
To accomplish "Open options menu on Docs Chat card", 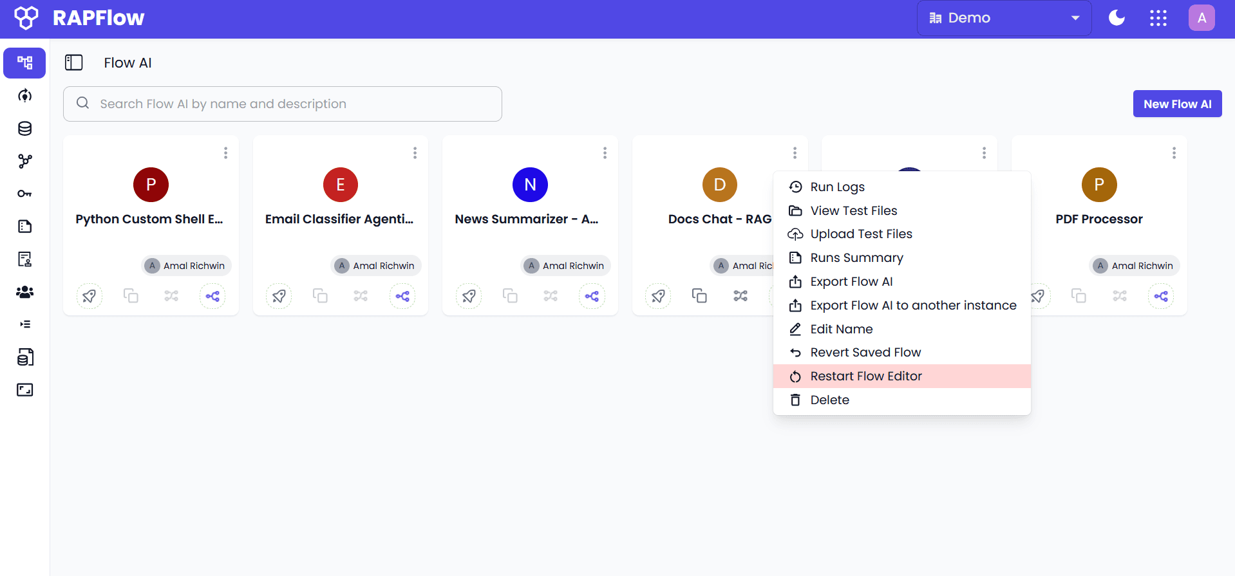I will pyautogui.click(x=795, y=153).
